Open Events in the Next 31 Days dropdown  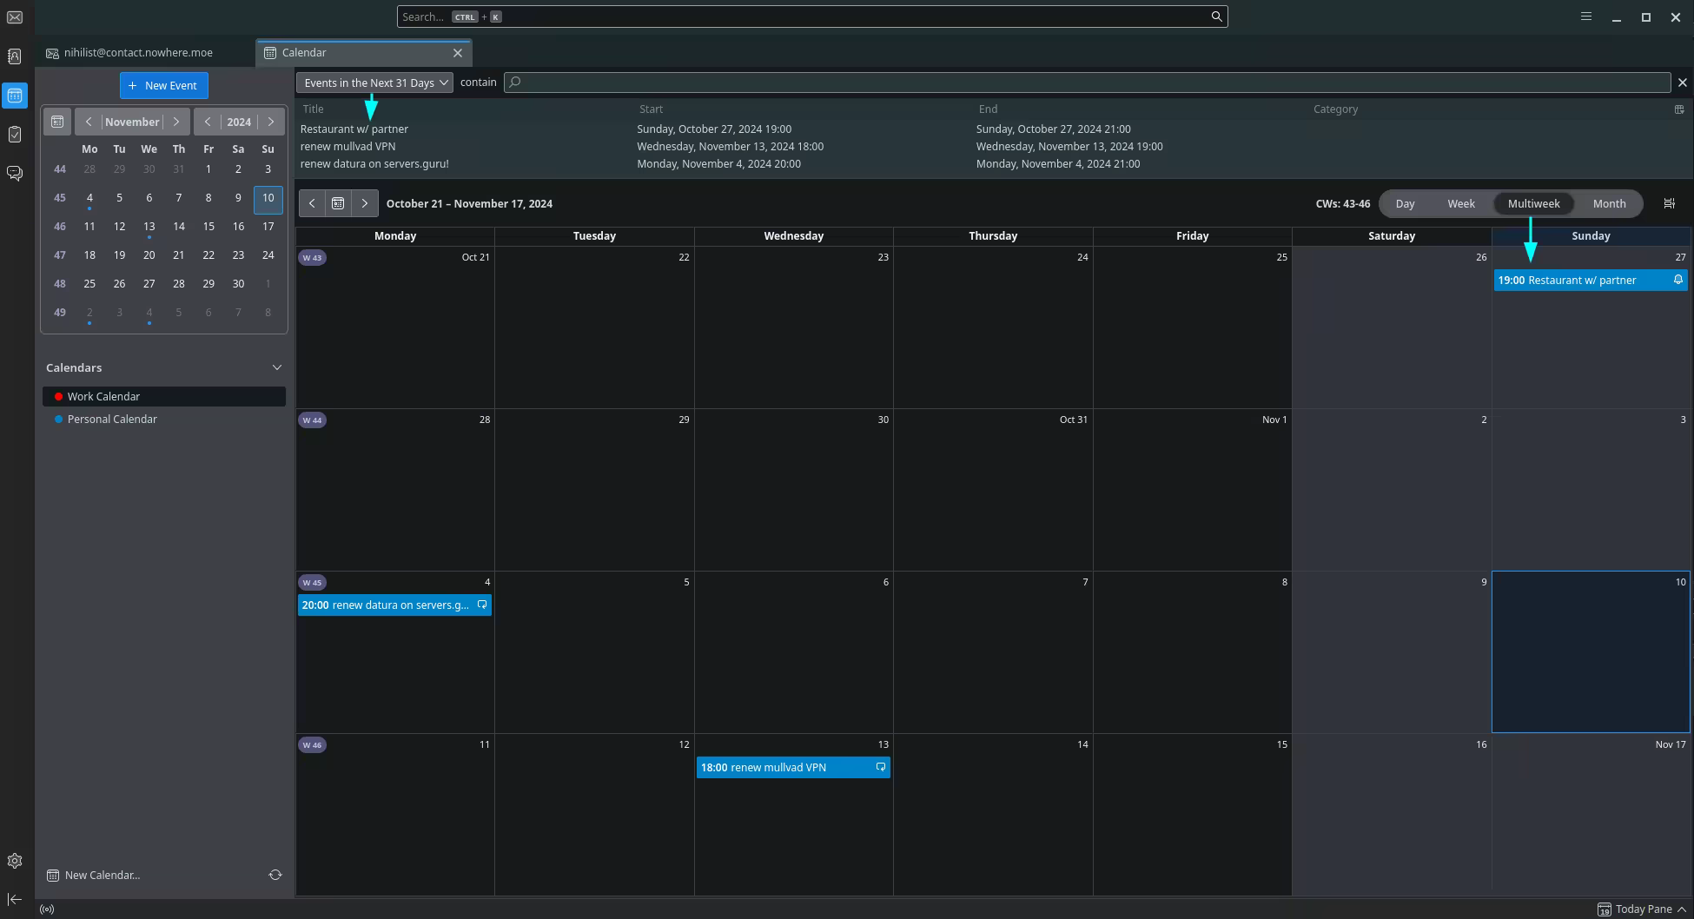tap(374, 83)
